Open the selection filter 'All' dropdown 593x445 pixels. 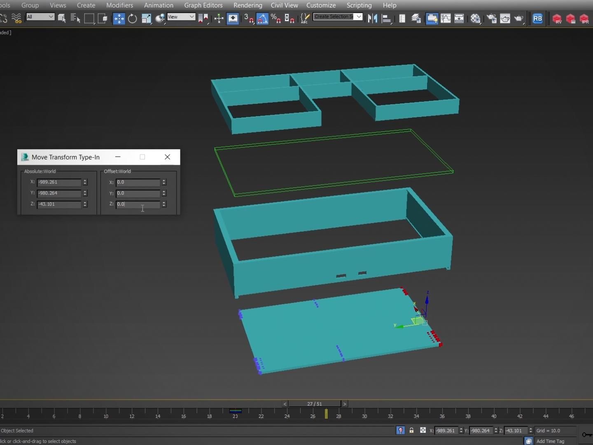pyautogui.click(x=40, y=17)
